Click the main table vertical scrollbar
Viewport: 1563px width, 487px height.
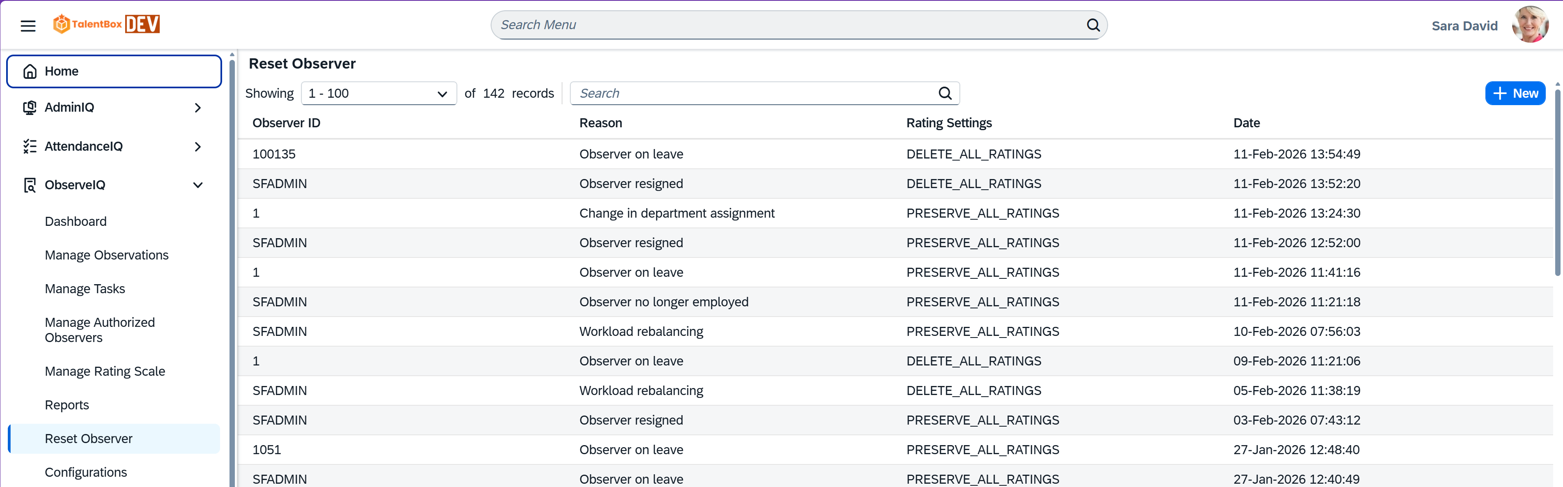1557,182
